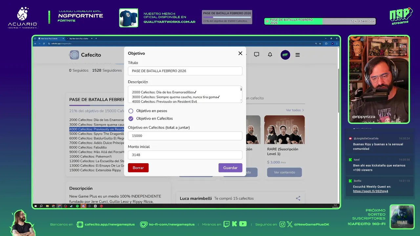Open Spotify from the taskbar

77,206
